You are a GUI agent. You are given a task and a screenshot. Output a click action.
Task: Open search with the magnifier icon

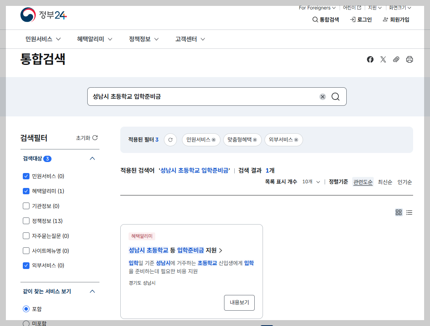[335, 96]
